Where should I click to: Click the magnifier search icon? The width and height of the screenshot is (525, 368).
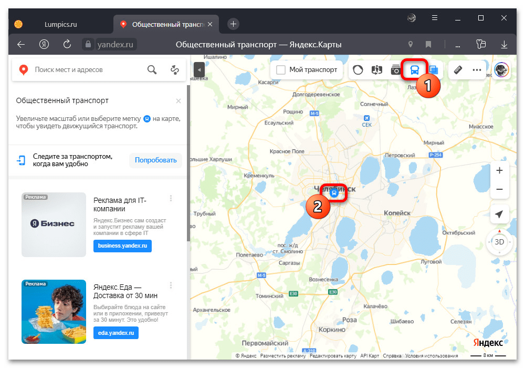coord(152,70)
